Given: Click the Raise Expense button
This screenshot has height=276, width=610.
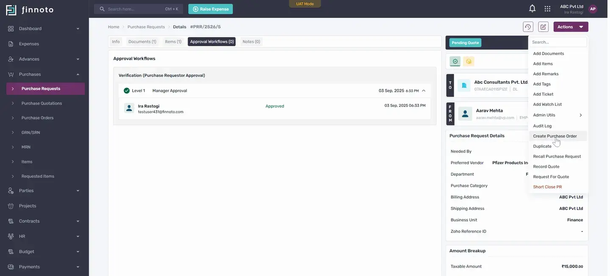Looking at the screenshot, I should point(211,9).
